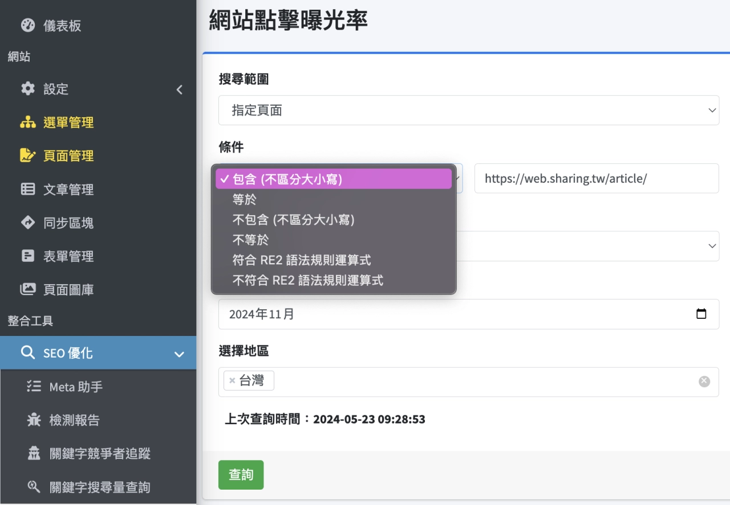Click the 關鍵字競爭者追蹤 spy icon
Viewport: 730px width, 505px height.
[x=34, y=453]
